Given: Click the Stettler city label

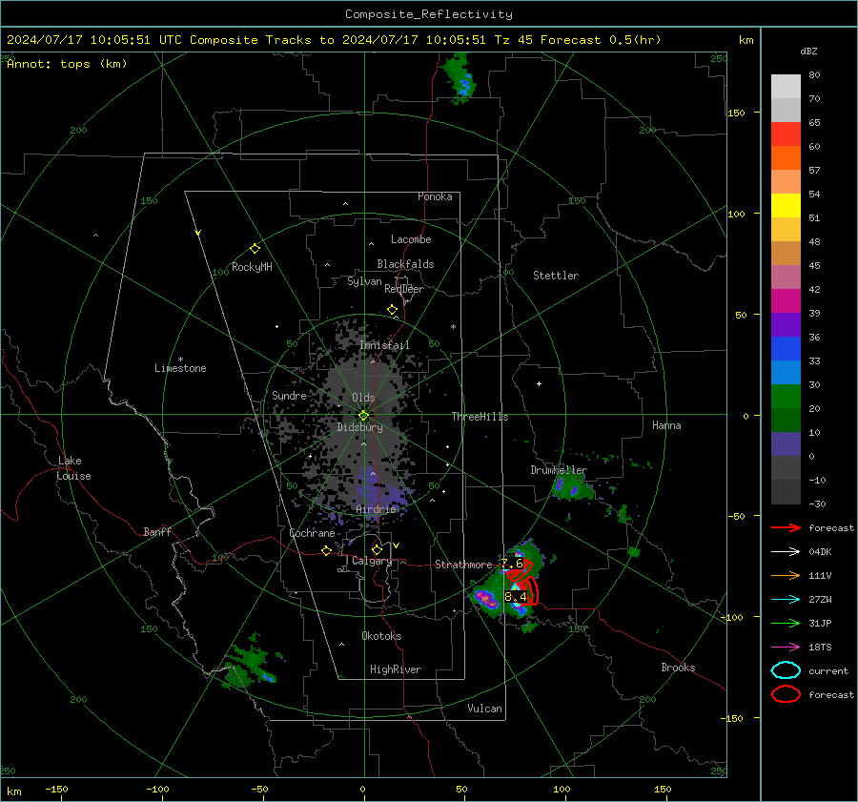Looking at the screenshot, I should (x=556, y=276).
